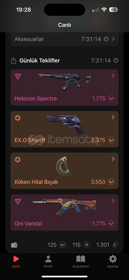Screen dimensions: 129x280
Task: Tap the Valorant Points icon beside 125
Action: click(63, 245)
